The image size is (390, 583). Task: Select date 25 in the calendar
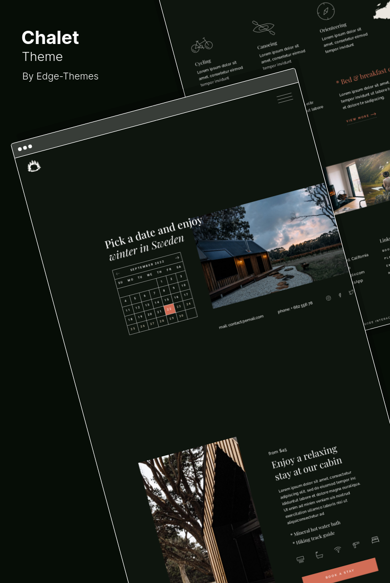[x=133, y=329]
